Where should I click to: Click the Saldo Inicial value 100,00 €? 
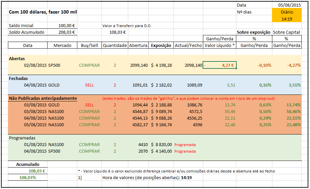pos(67,26)
